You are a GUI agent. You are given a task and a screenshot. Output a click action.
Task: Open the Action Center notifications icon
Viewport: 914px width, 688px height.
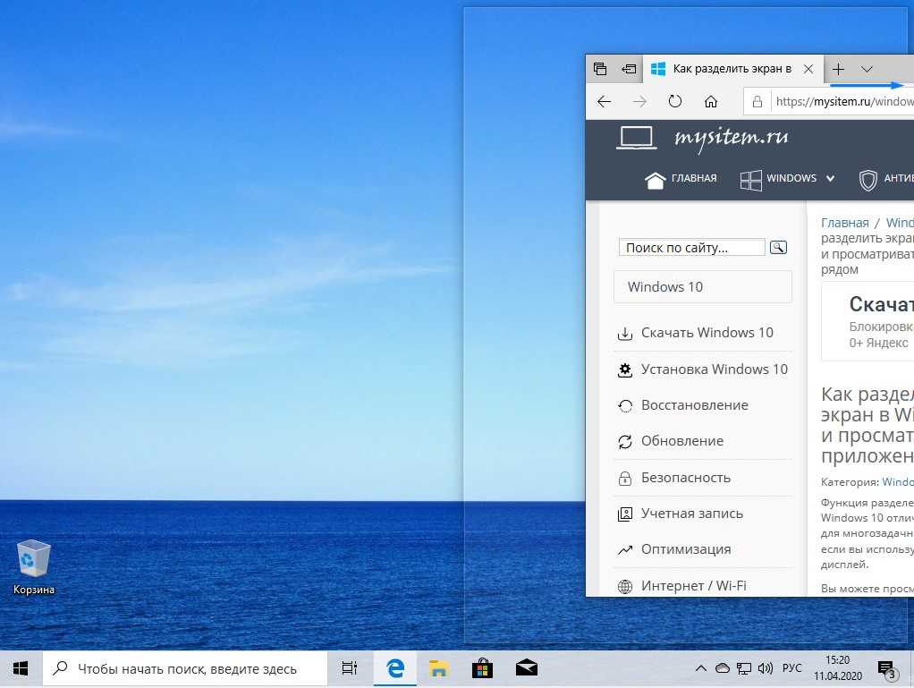click(x=886, y=669)
